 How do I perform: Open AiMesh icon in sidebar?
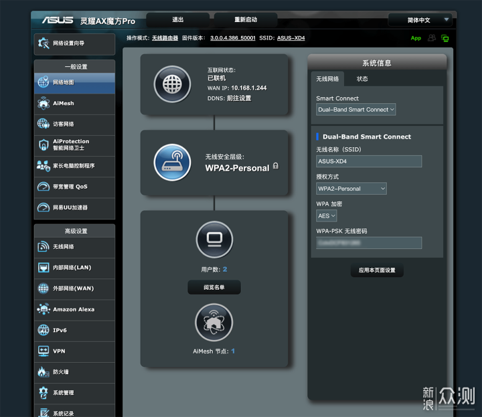coord(44,103)
